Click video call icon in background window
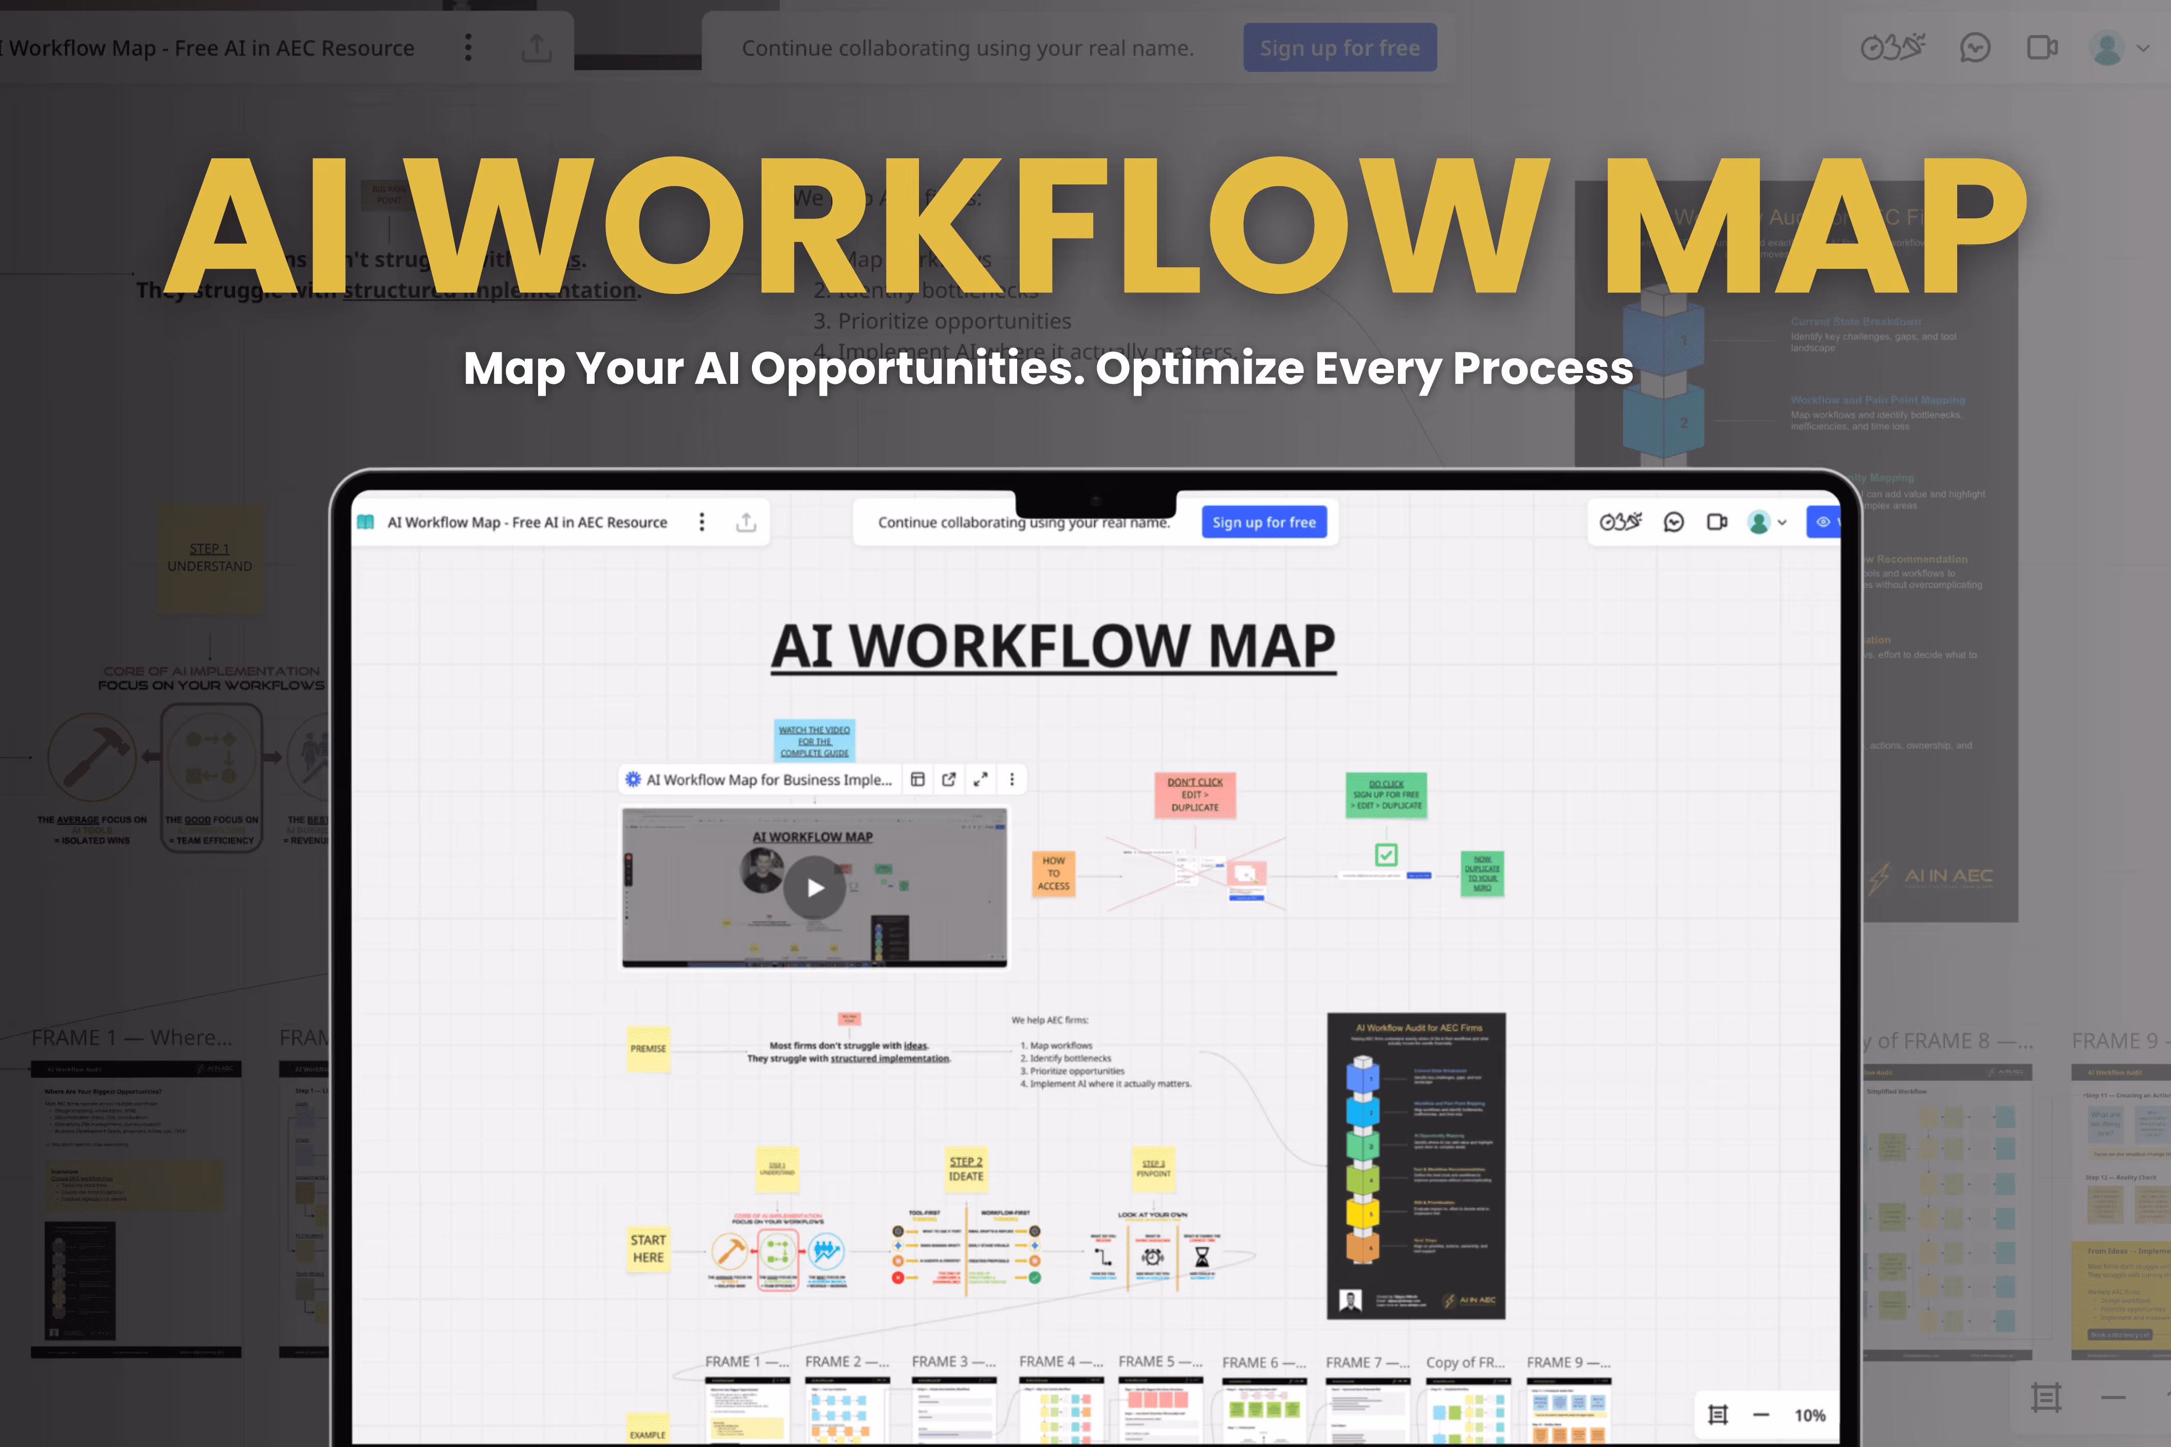The height and width of the screenshot is (1447, 2171). (2042, 47)
